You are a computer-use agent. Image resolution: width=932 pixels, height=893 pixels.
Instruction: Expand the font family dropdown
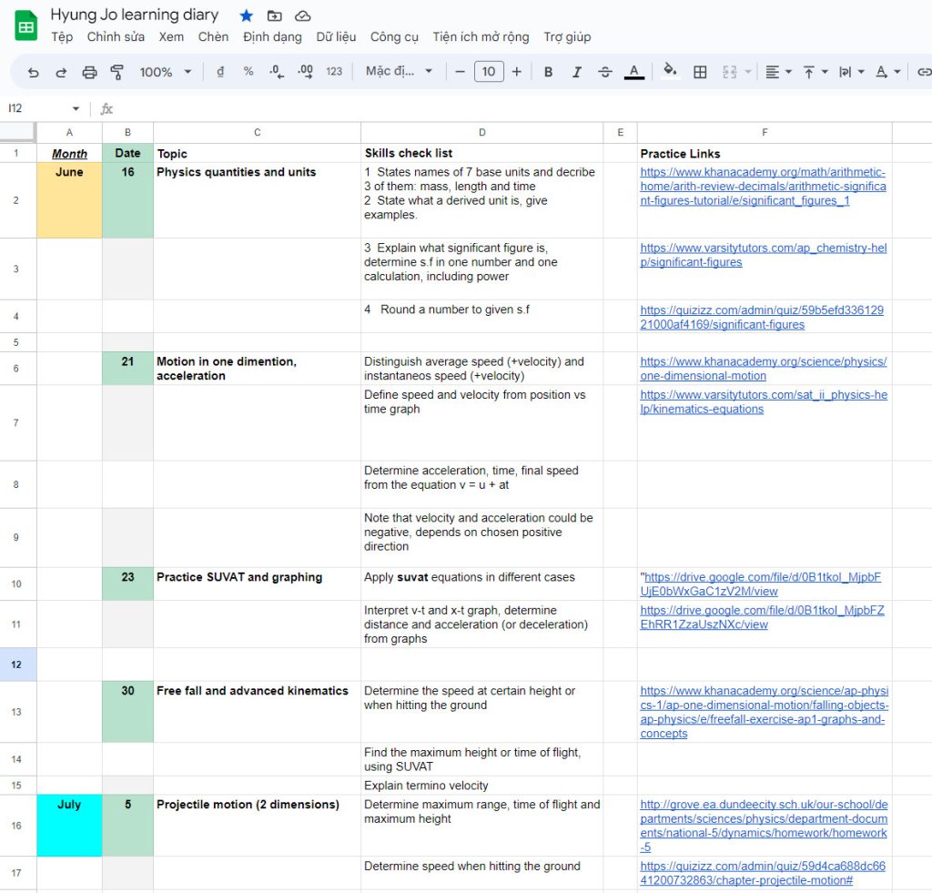coord(399,72)
